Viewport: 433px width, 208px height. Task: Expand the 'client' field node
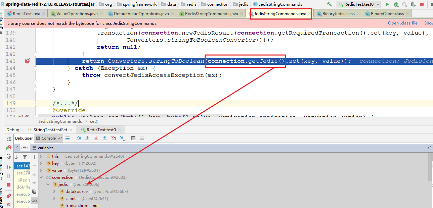point(54,198)
